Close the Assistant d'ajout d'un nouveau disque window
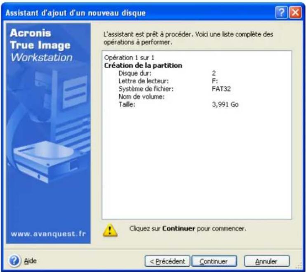Screen dimensions: 306x272 pyautogui.click(x=295, y=13)
